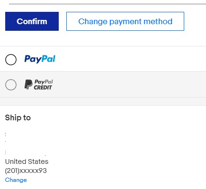Screen dimensions: 206x189
Task: Click the PayPal wordmark logo
Action: click(x=40, y=59)
